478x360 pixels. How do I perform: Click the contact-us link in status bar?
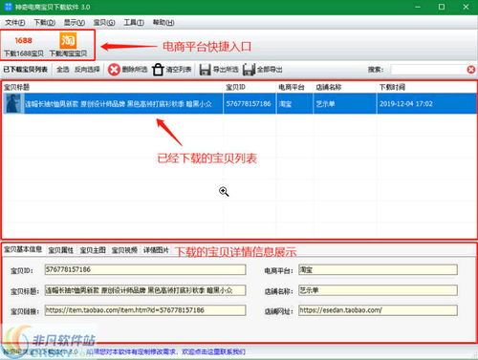click(165, 351)
